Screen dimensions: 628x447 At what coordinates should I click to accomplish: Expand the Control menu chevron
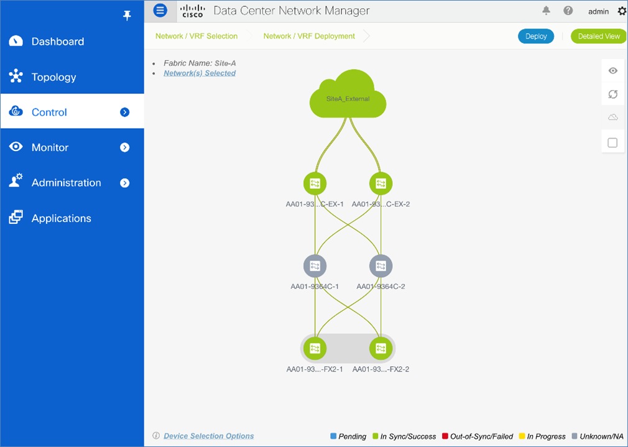(x=124, y=112)
